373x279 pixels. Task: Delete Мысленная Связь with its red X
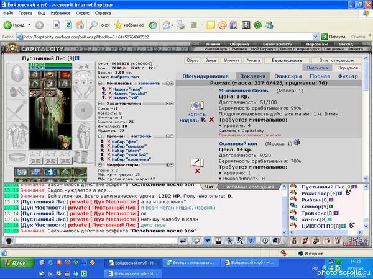coord(211,120)
